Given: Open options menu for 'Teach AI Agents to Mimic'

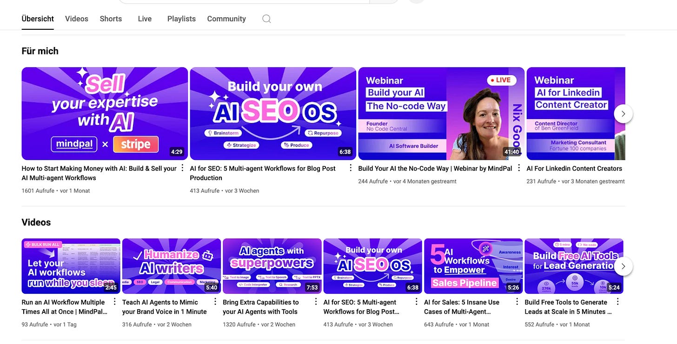Looking at the screenshot, I should pyautogui.click(x=215, y=302).
